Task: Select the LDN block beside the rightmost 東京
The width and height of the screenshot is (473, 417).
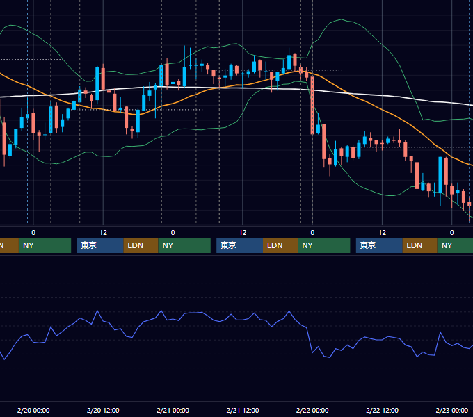Action: click(x=420, y=245)
